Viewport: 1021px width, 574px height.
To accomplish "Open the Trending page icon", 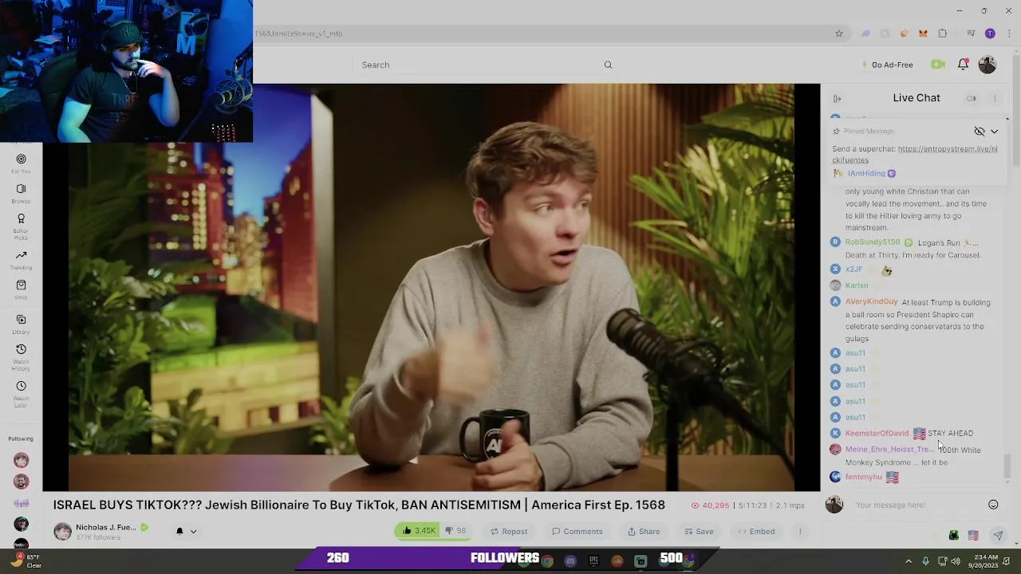I will [x=21, y=255].
